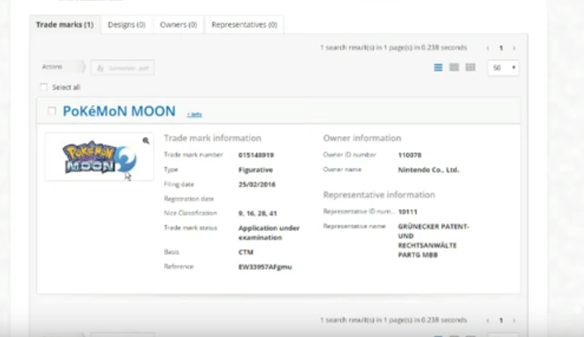Tick the Select all checkbox
The height and width of the screenshot is (337, 584).
(x=44, y=87)
